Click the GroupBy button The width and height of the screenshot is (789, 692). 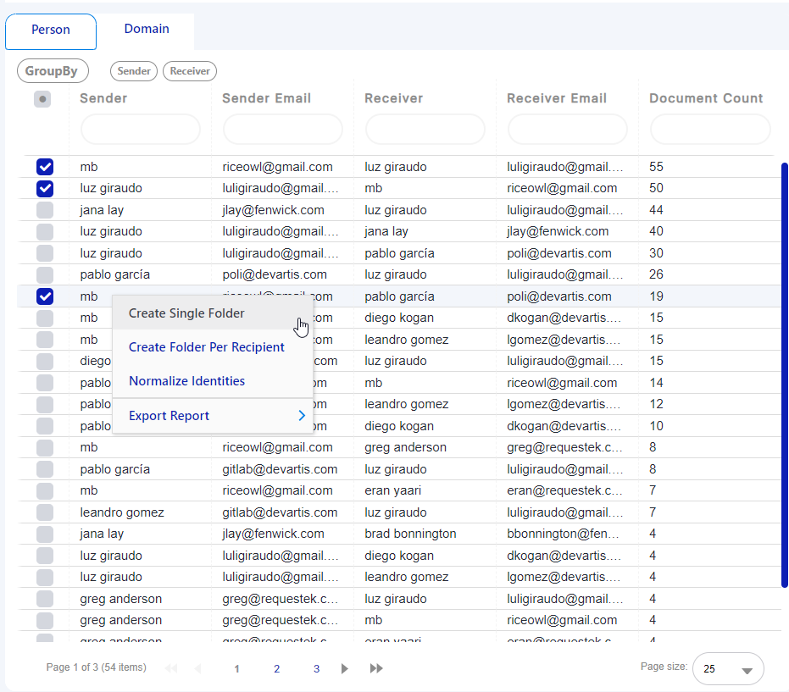(53, 71)
